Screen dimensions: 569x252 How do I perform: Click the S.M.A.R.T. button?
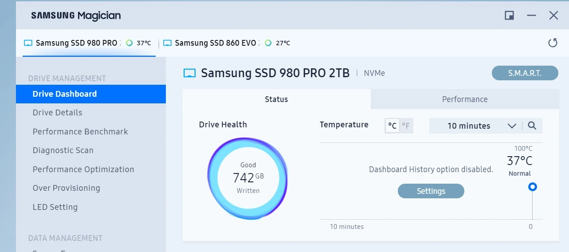click(x=525, y=73)
